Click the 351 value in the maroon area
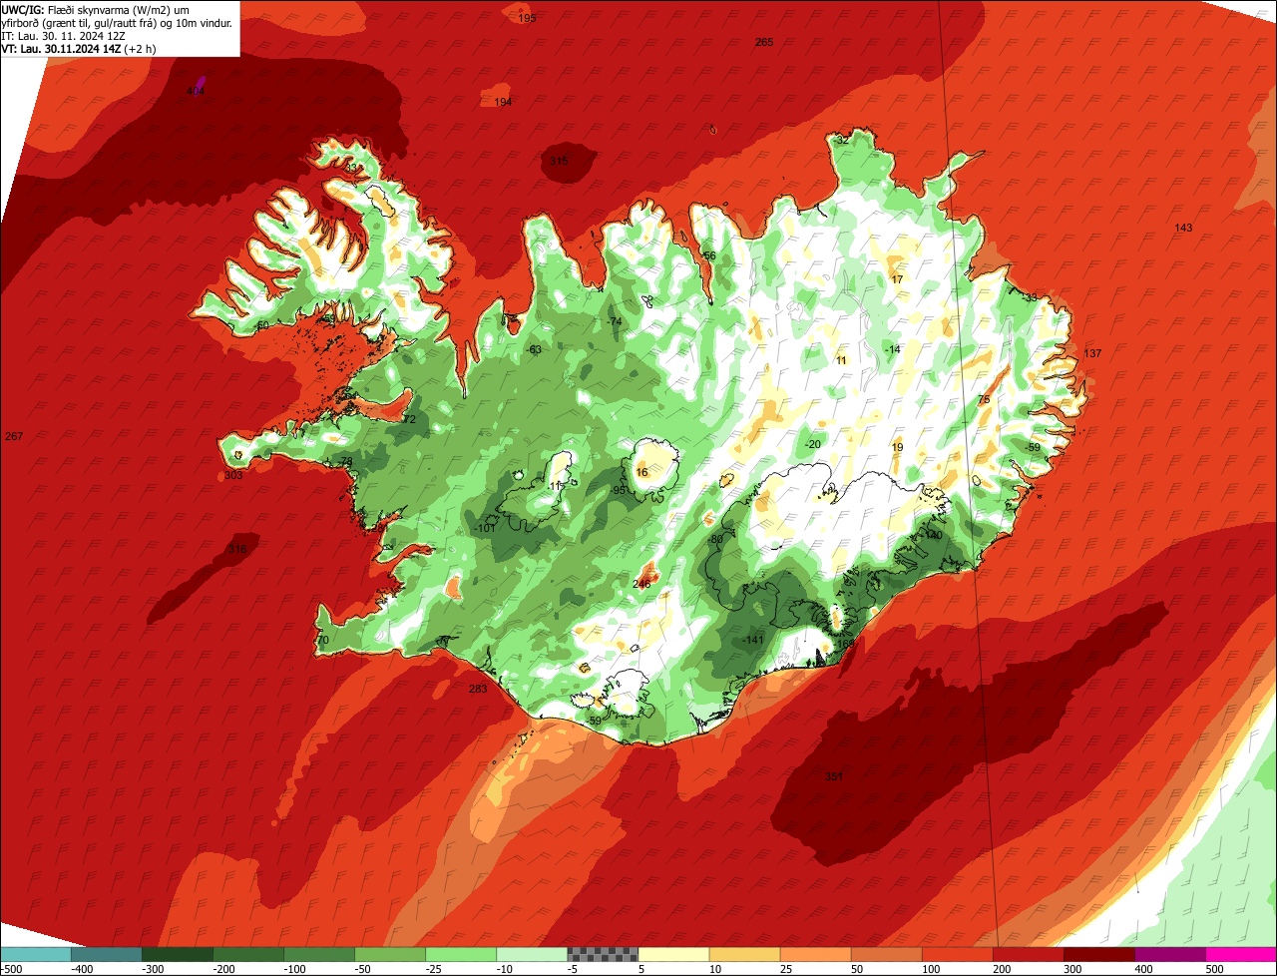 (834, 776)
